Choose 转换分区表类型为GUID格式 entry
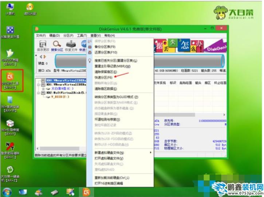 [116, 97]
